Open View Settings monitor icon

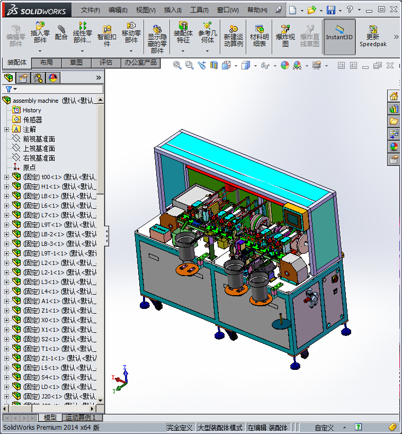coord(317,65)
